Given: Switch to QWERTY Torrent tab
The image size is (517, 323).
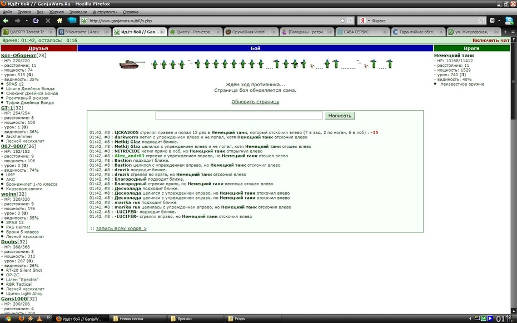Looking at the screenshot, I should 28,32.
